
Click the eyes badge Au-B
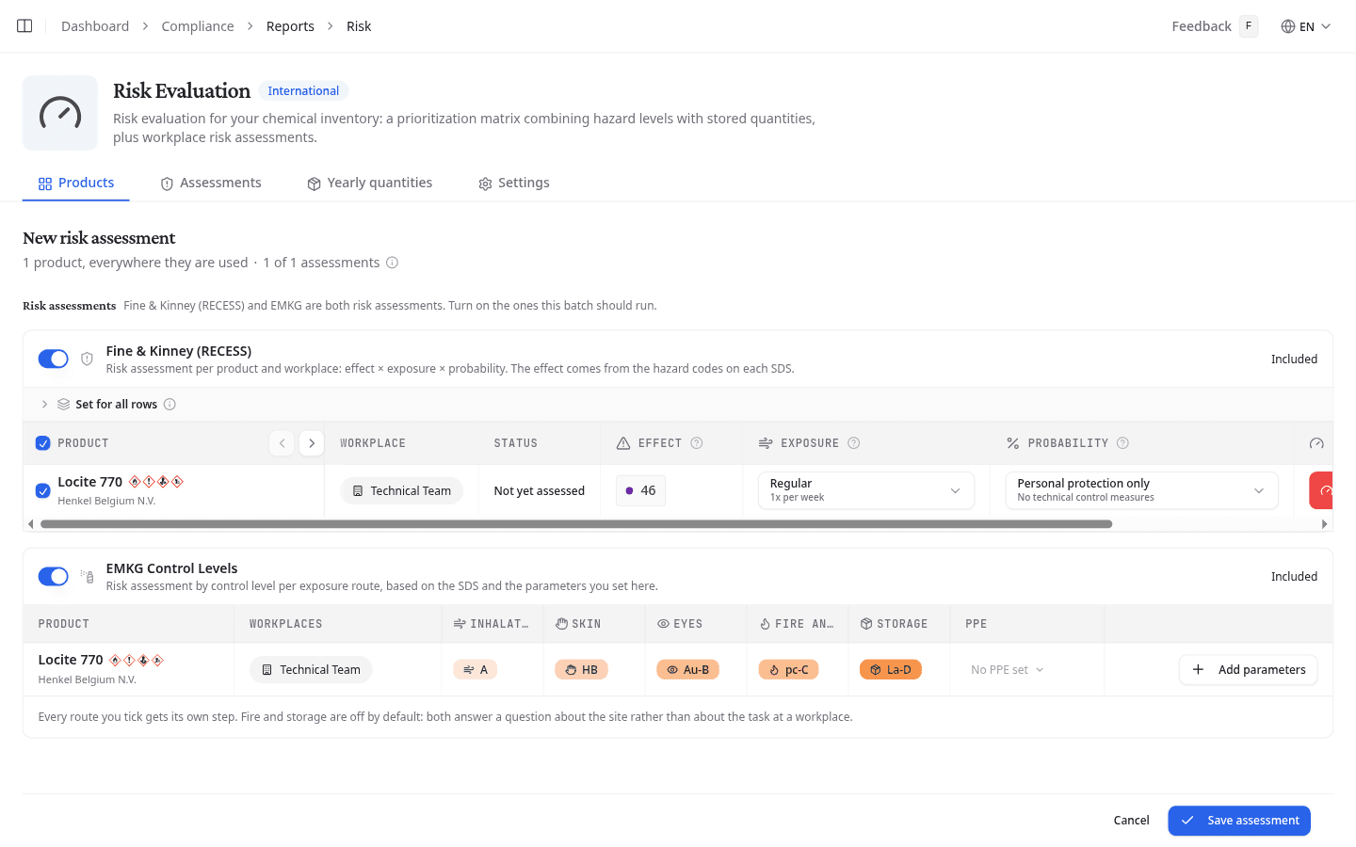tap(687, 670)
